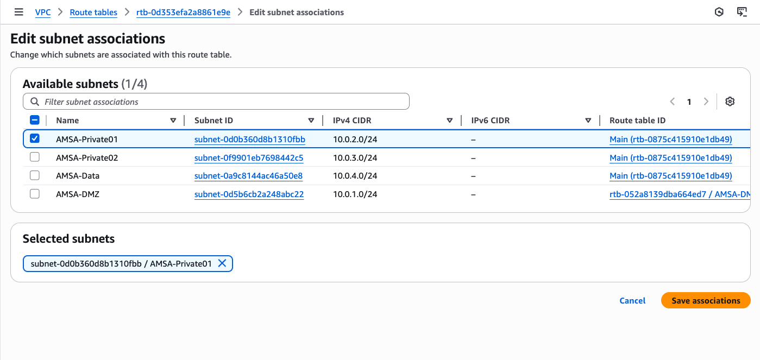Open the hamburger navigation menu

pos(18,12)
